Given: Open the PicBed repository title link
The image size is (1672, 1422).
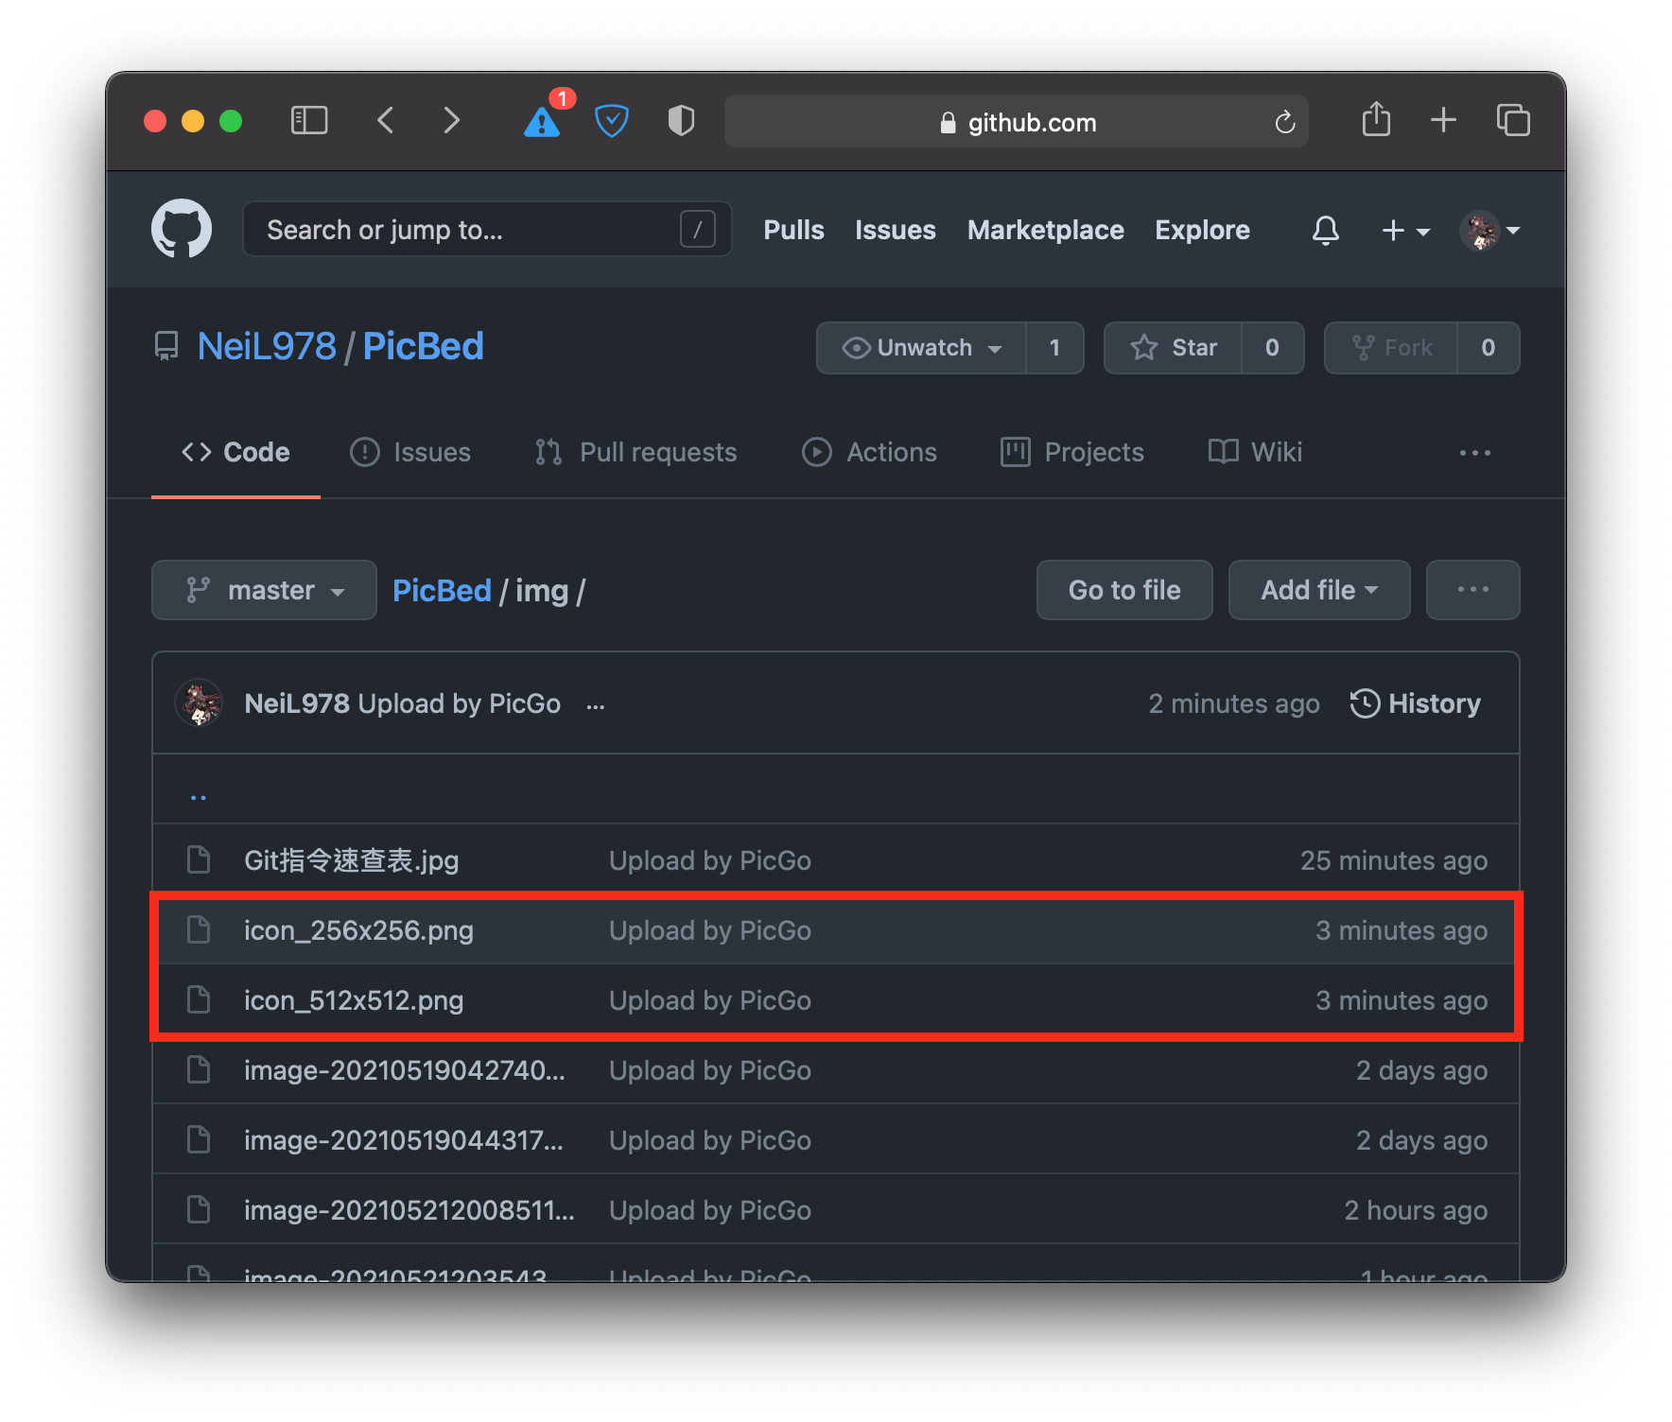Looking at the screenshot, I should coord(423,346).
